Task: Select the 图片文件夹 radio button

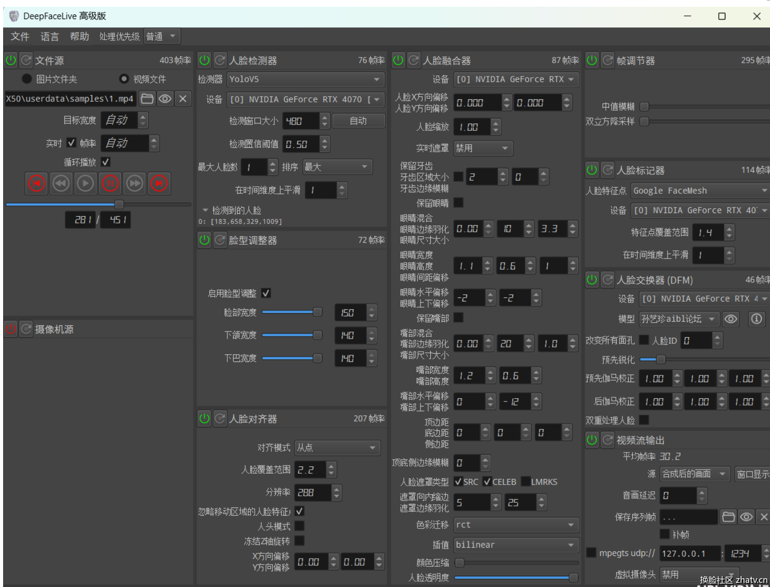Action: (27, 79)
